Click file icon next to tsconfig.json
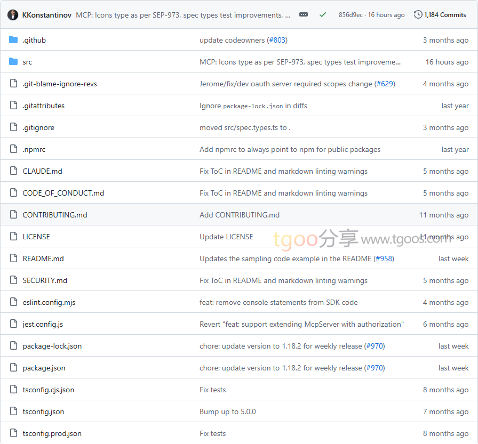The height and width of the screenshot is (444, 478). point(13,411)
